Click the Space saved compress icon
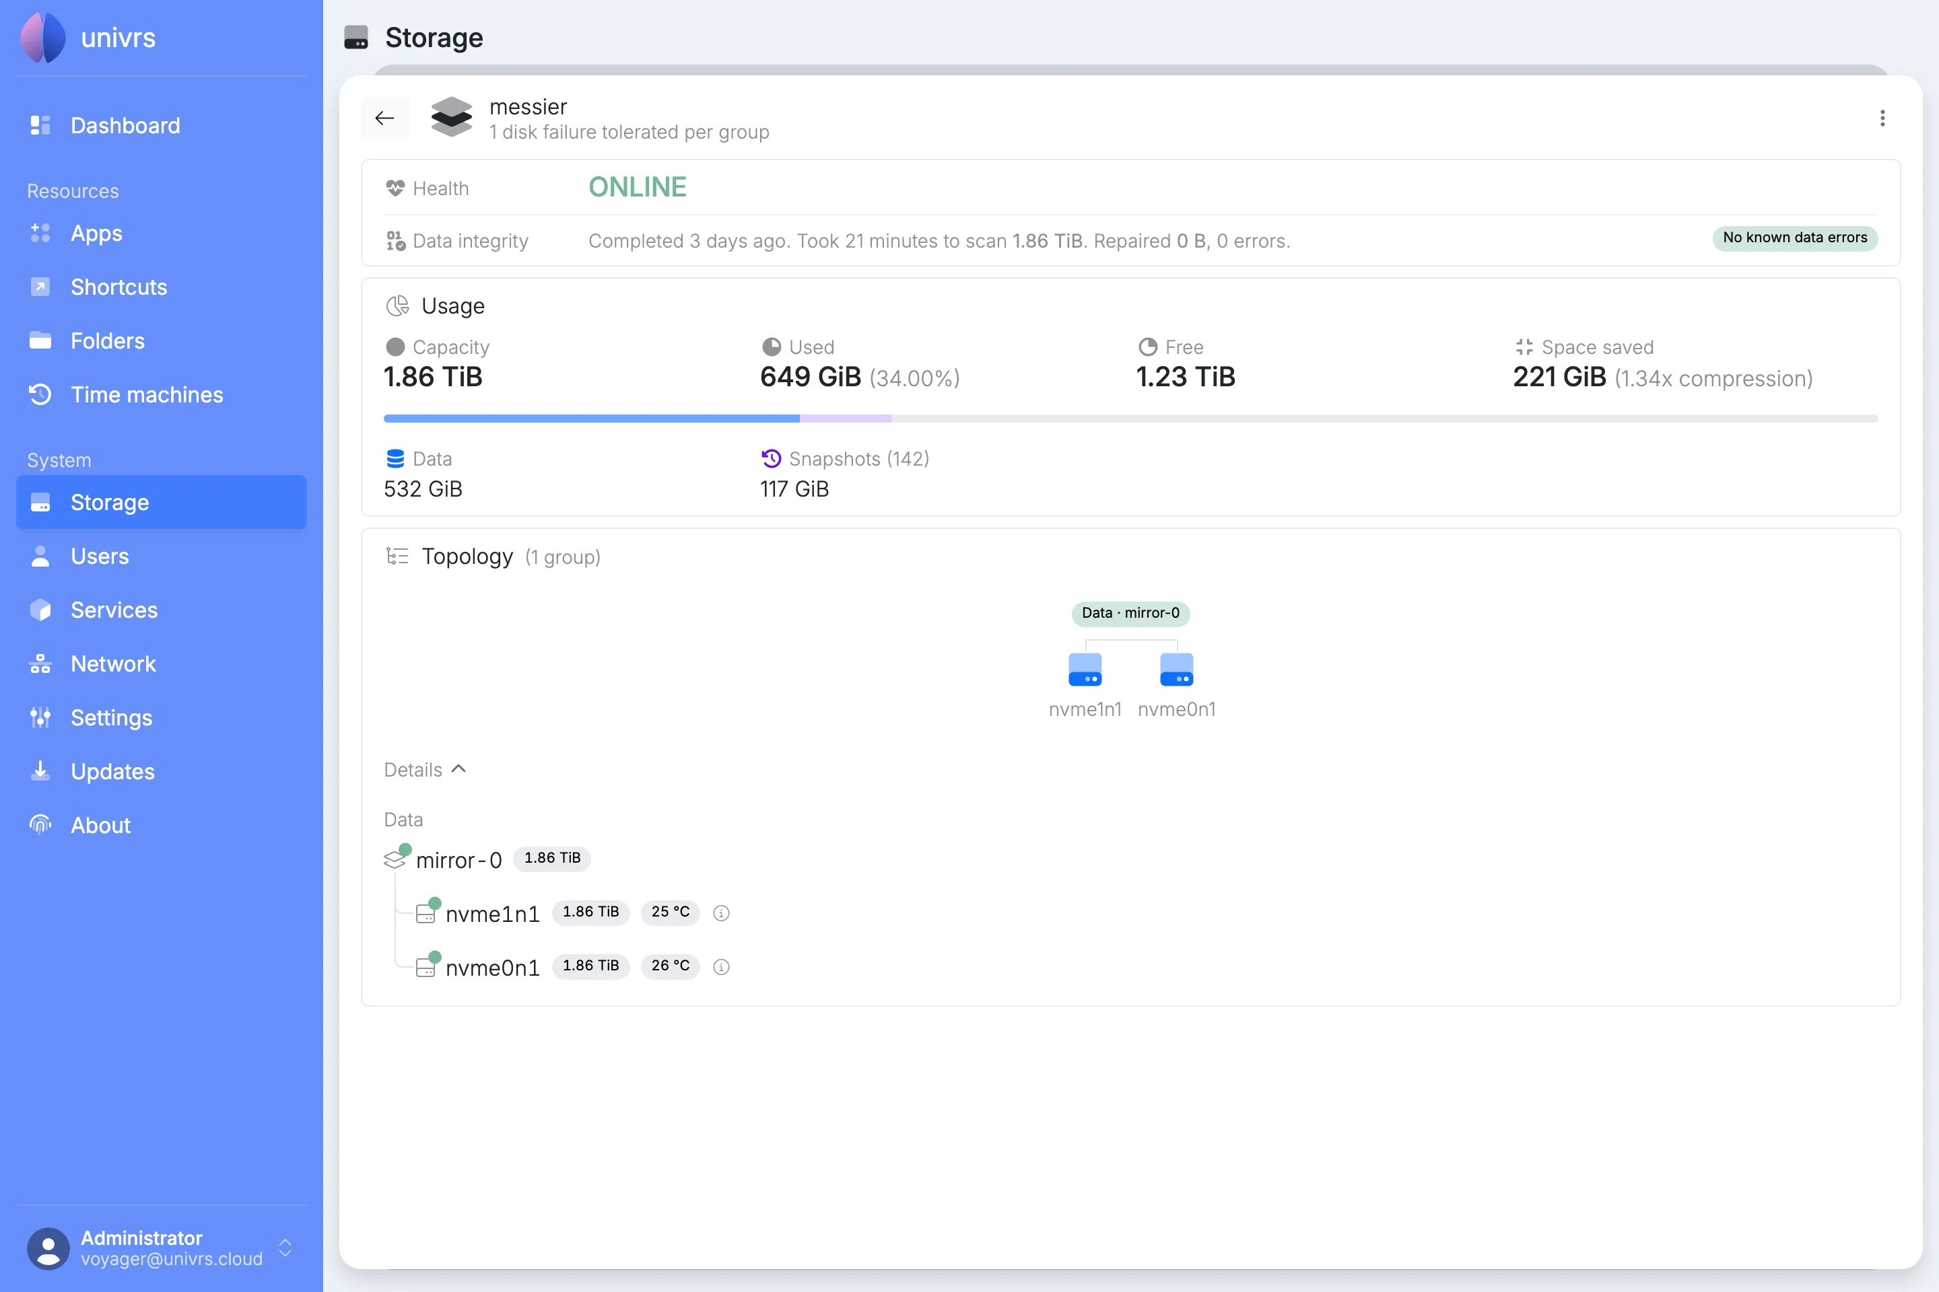 1524,347
